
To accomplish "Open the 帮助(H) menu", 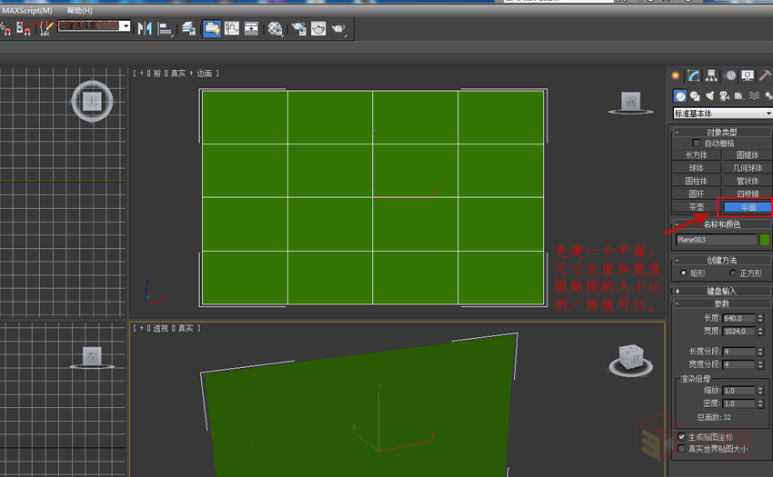I will point(80,10).
